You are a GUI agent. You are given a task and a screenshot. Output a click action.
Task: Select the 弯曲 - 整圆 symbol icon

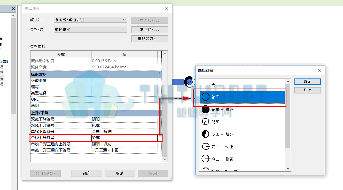point(205,159)
